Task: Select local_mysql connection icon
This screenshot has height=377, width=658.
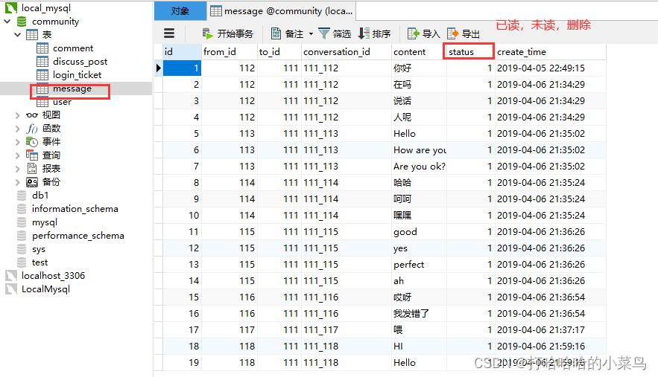Action: pos(11,7)
